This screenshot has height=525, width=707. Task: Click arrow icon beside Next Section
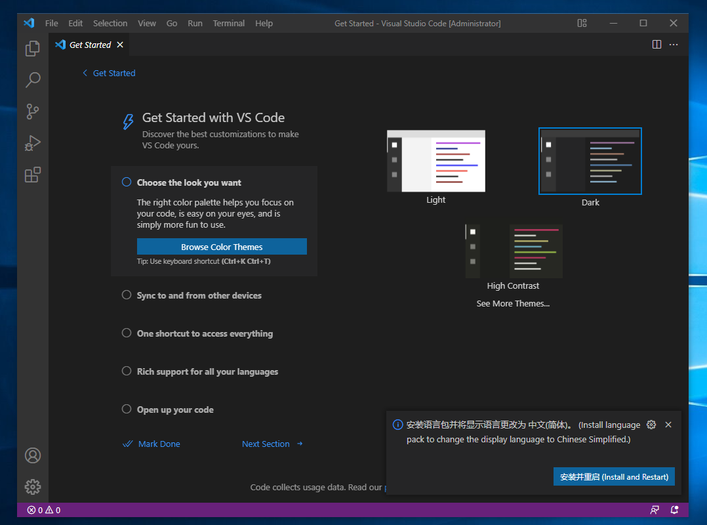(300, 444)
